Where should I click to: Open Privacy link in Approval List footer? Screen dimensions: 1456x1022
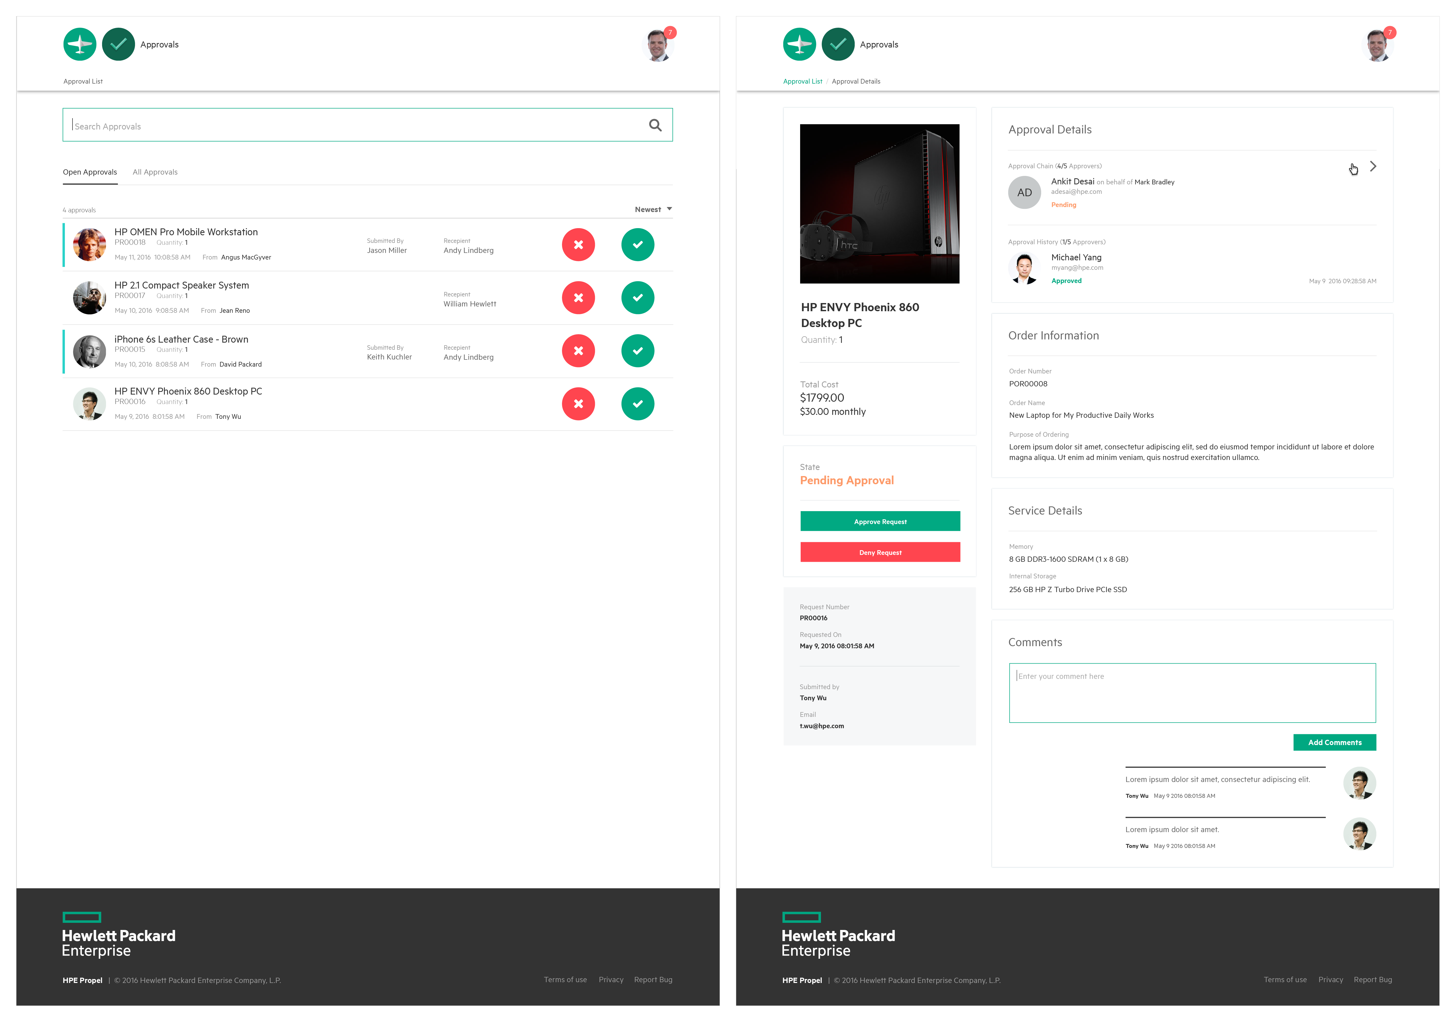coord(611,980)
